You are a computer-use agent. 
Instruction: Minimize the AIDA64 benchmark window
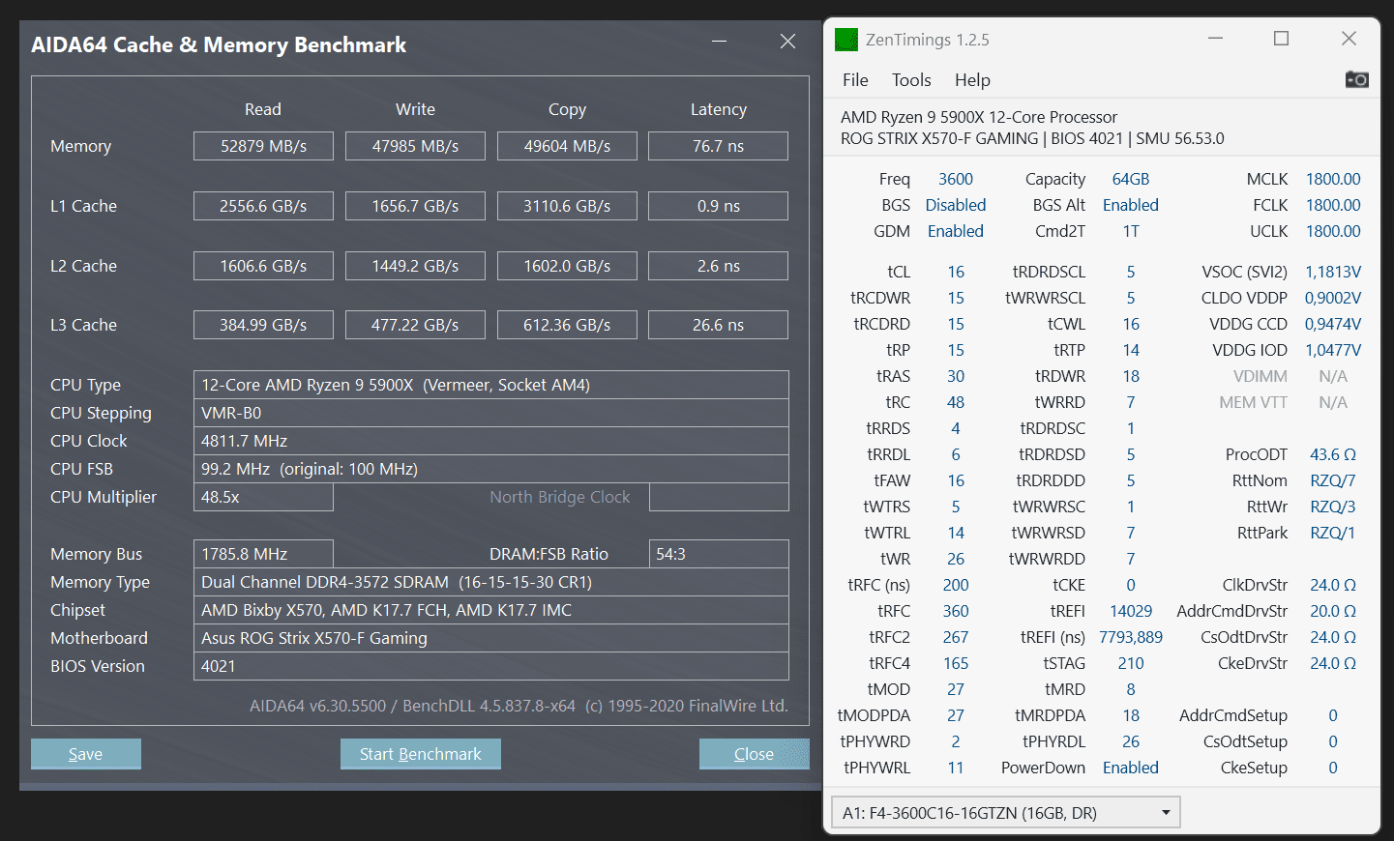(720, 42)
